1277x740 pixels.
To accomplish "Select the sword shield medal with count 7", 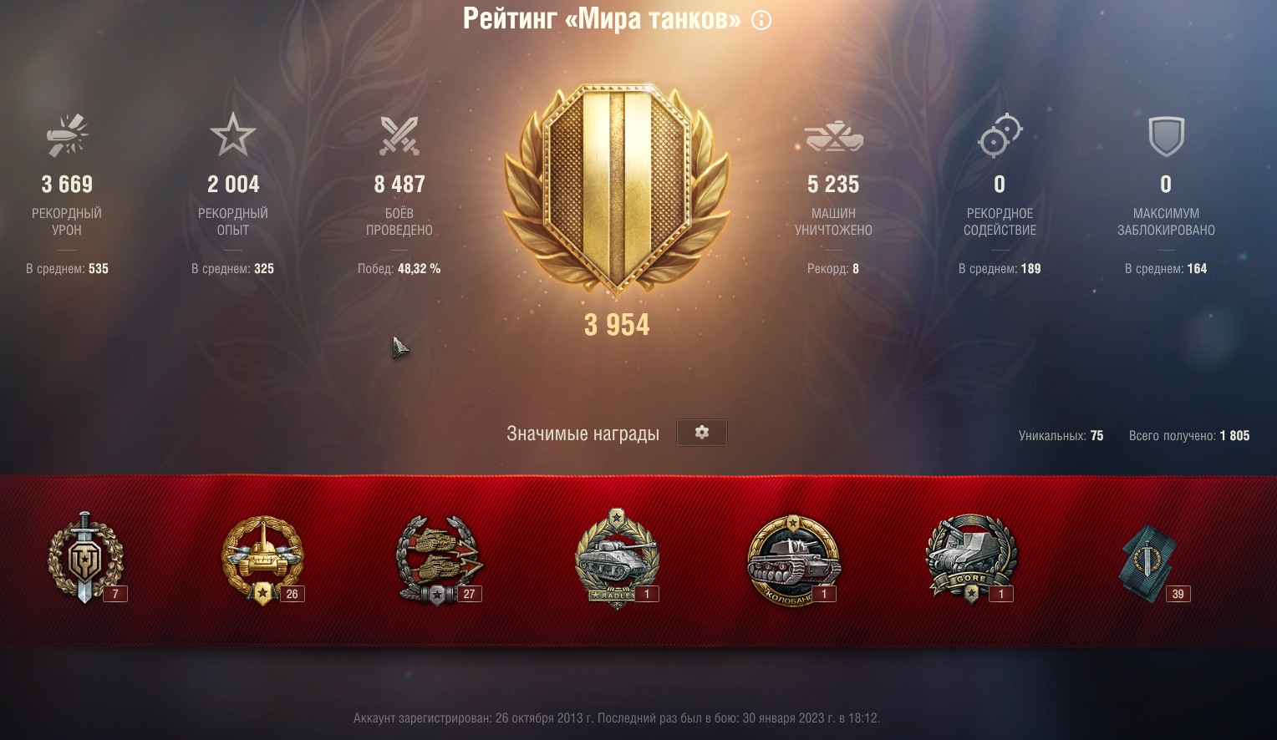I will [86, 558].
